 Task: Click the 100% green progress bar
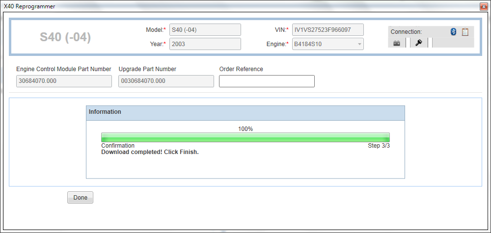[x=245, y=137]
